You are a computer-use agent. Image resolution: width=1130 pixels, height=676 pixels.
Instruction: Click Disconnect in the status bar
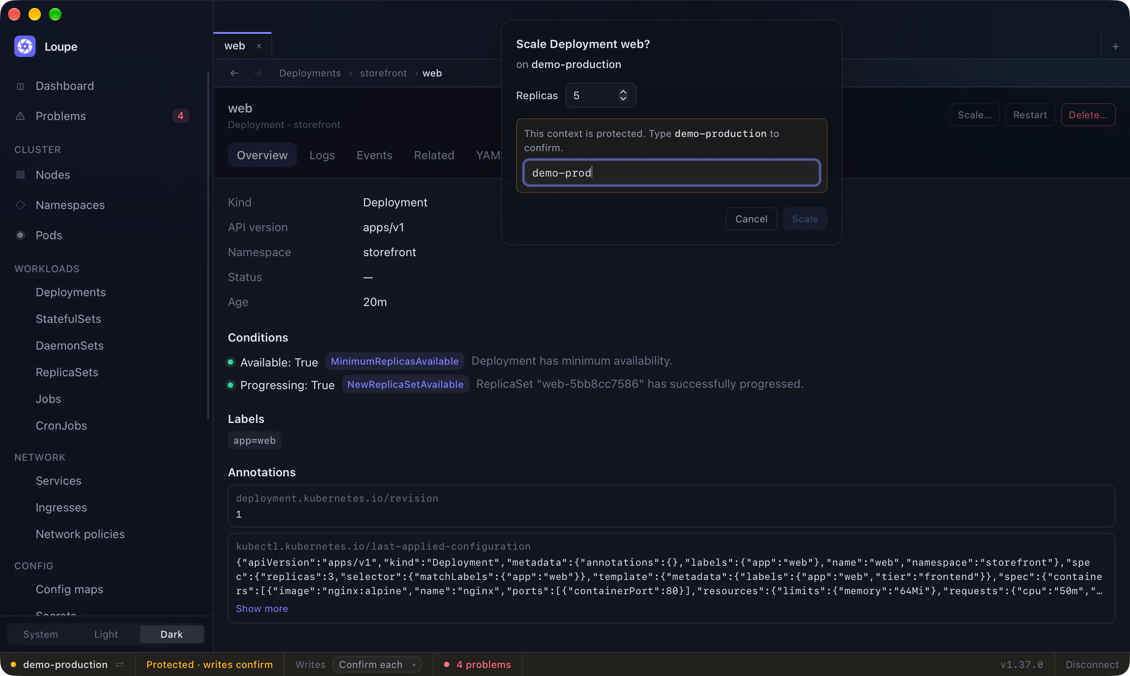click(1092, 664)
